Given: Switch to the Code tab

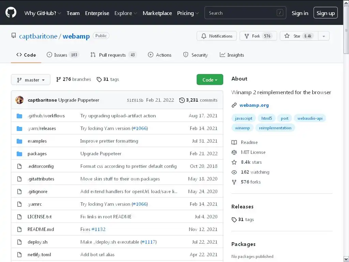Looking at the screenshot, I should 26,55.
